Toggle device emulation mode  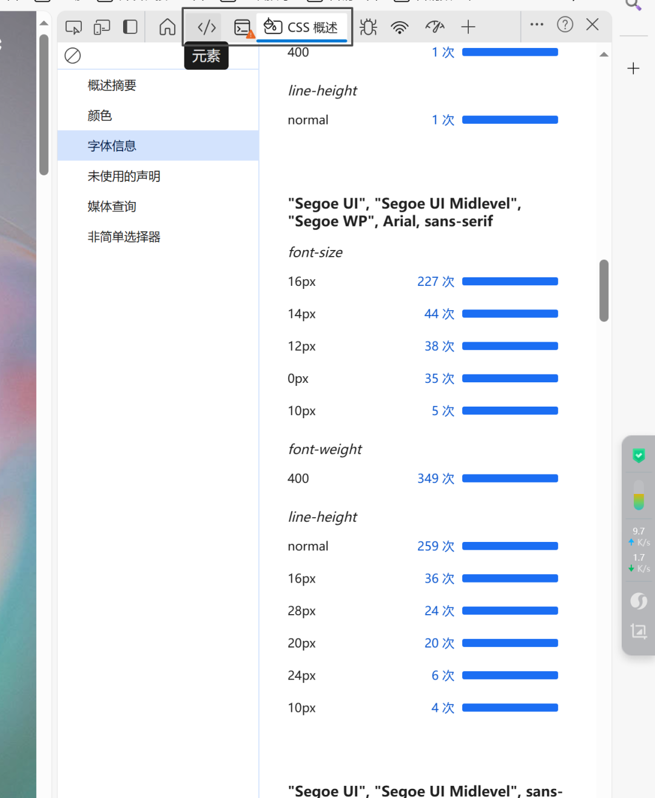pyautogui.click(x=102, y=27)
